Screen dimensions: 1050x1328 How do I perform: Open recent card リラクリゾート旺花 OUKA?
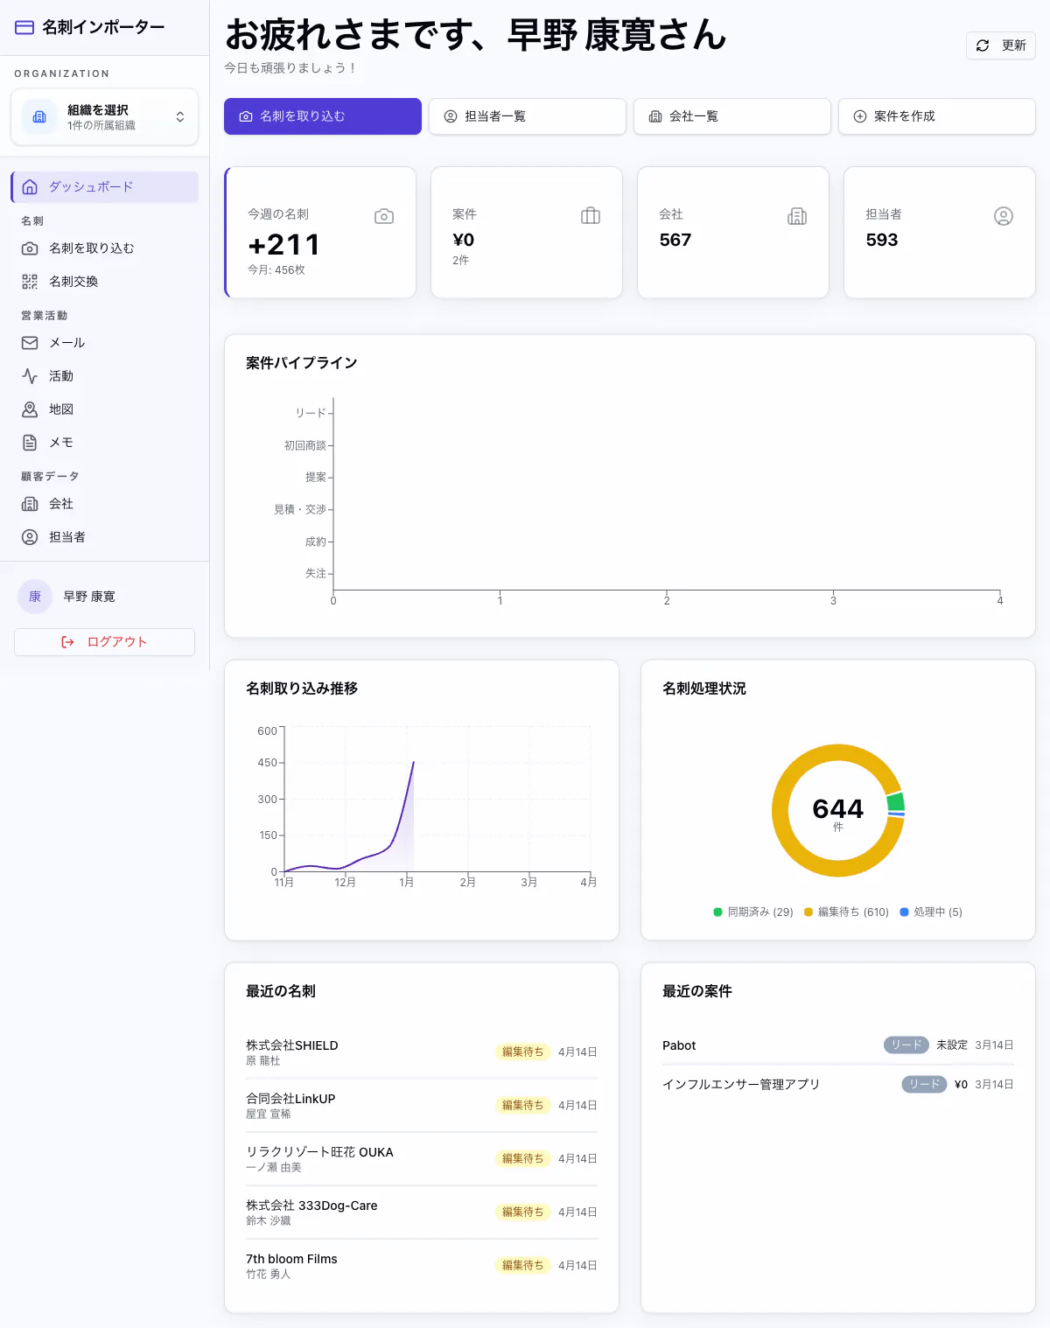point(422,1159)
